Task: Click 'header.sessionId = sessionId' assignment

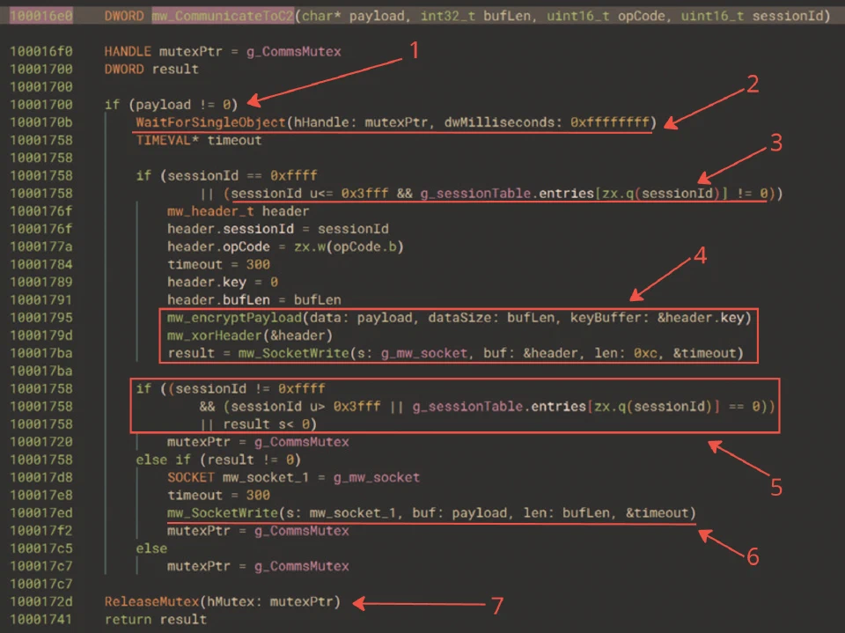Action: click(x=277, y=229)
